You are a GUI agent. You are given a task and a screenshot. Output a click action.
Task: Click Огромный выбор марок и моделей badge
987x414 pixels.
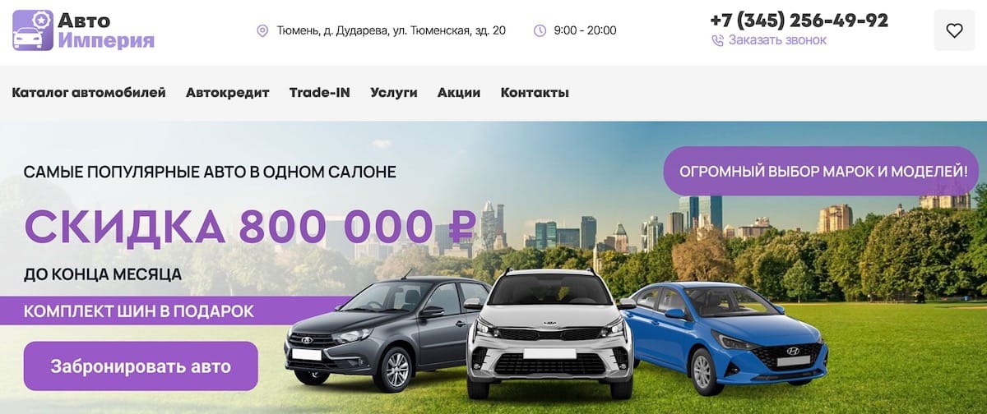[821, 171]
